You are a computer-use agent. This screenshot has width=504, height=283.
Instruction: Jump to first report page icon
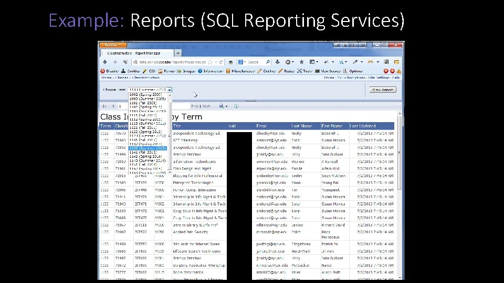pyautogui.click(x=104, y=106)
